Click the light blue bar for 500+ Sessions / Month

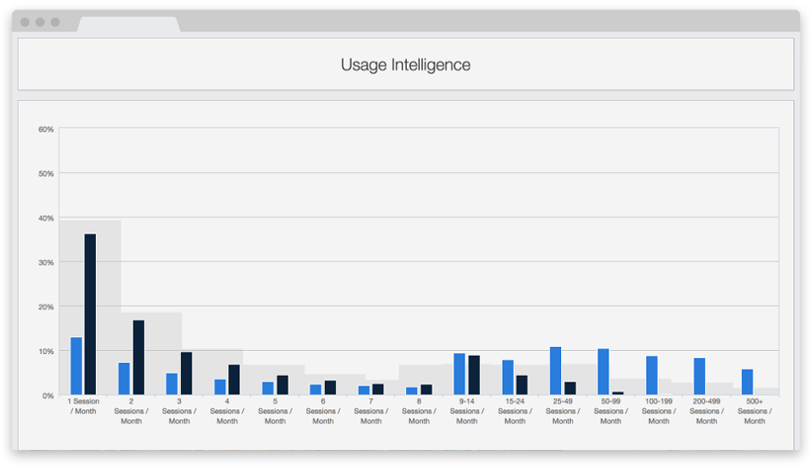tap(747, 383)
